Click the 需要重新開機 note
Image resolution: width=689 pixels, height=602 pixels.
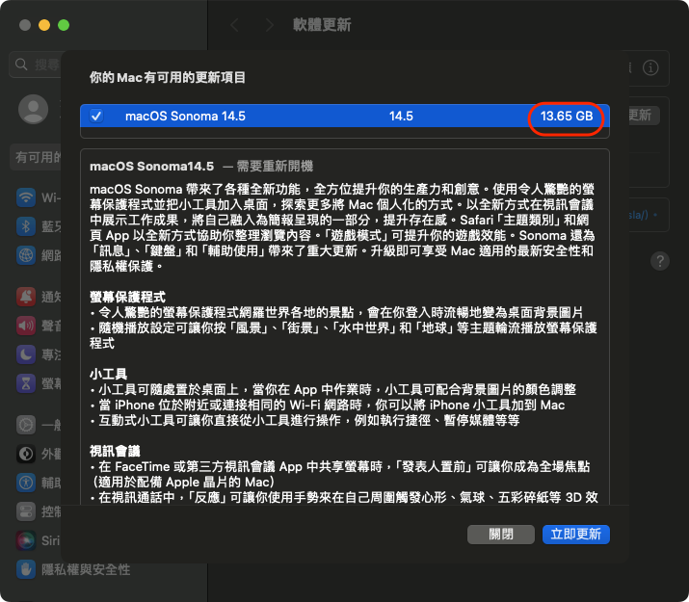coord(275,167)
